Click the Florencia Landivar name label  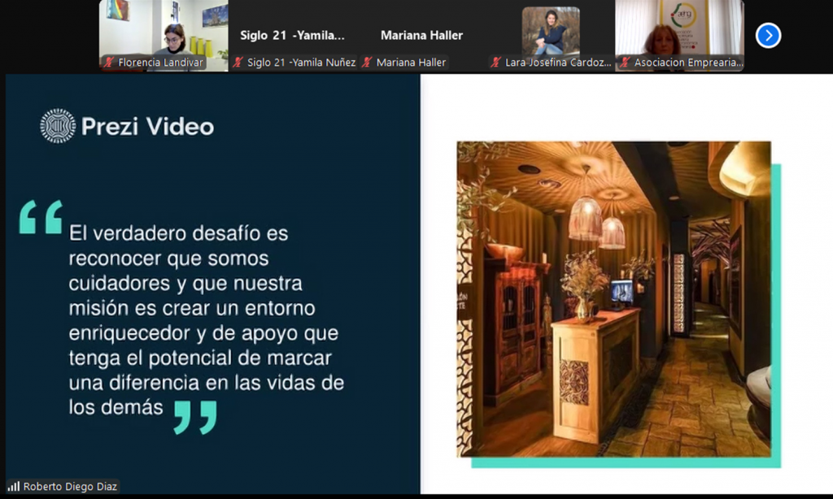[x=160, y=62]
